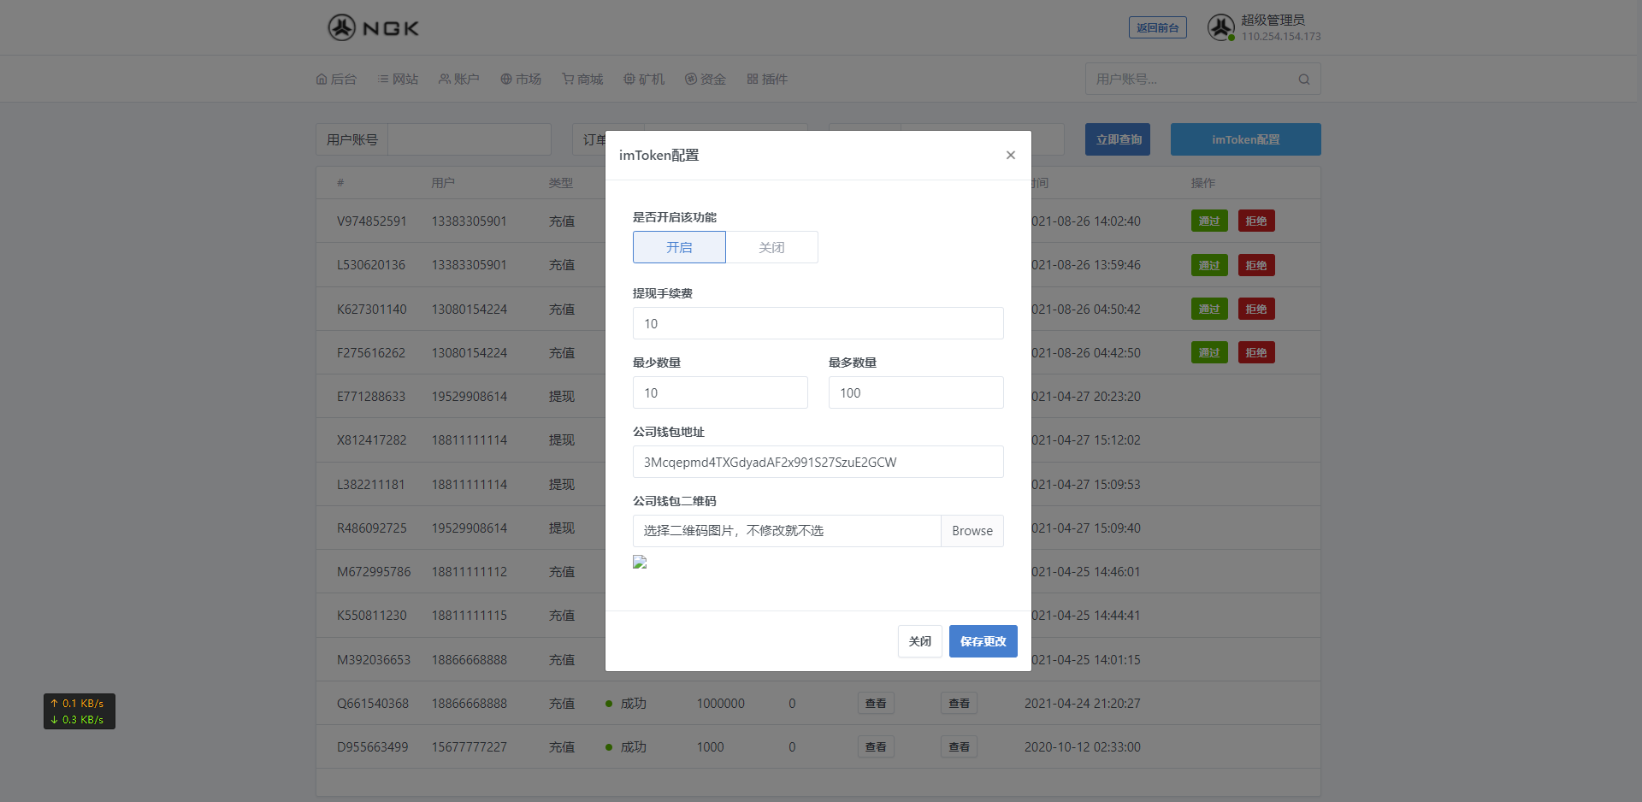Click order number L382211181

click(x=370, y=484)
